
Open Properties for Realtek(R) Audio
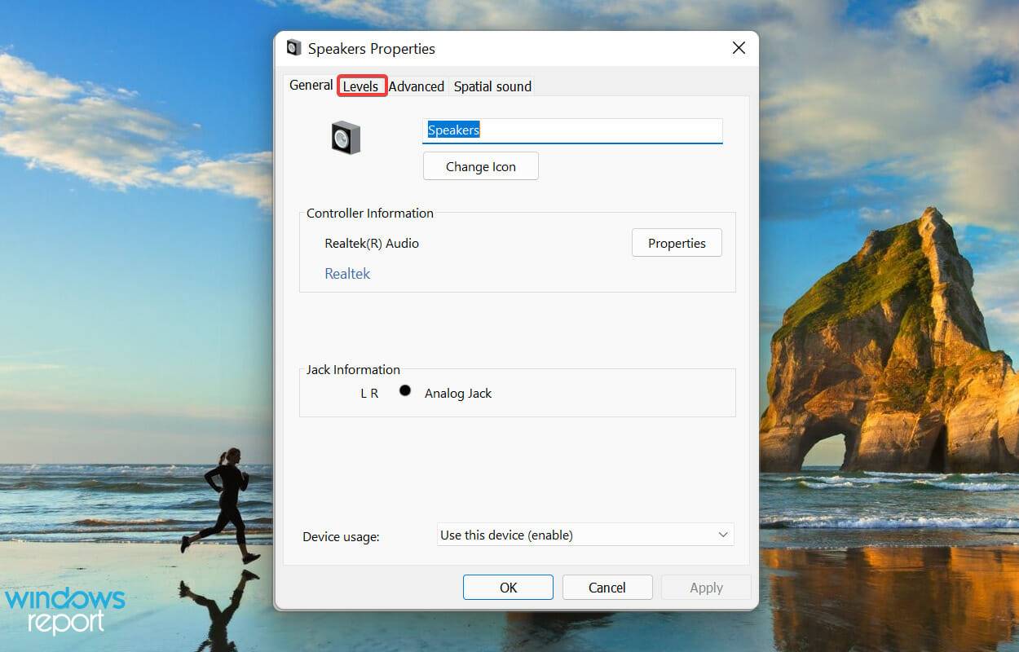[x=676, y=242]
